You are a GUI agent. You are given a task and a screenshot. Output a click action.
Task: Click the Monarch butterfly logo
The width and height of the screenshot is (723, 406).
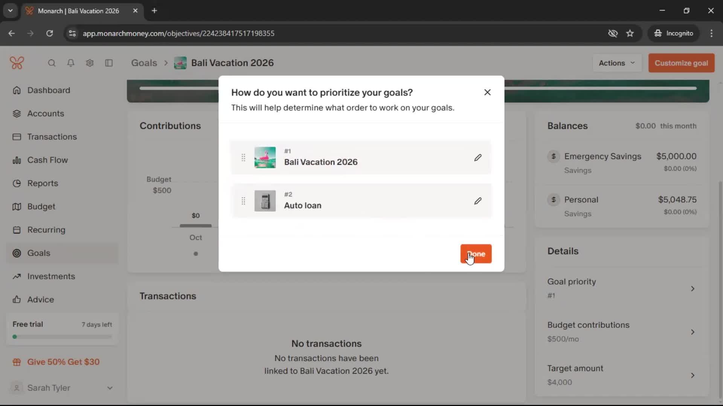tap(17, 63)
